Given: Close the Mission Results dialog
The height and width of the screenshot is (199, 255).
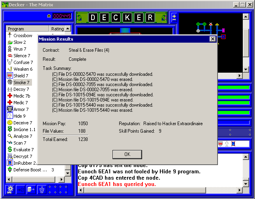Looking at the screenshot, I should pos(212,39).
